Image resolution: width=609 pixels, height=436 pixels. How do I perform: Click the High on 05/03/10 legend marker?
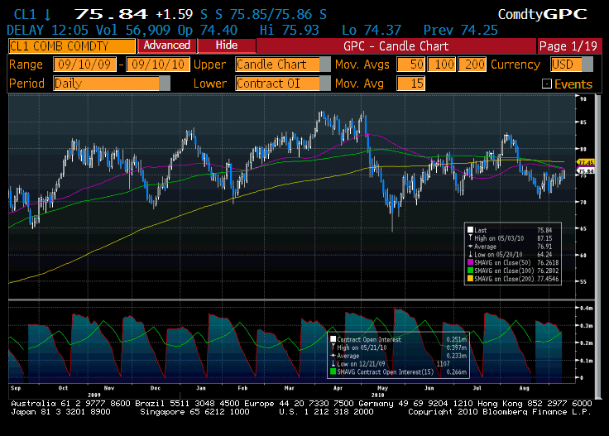tap(471, 237)
